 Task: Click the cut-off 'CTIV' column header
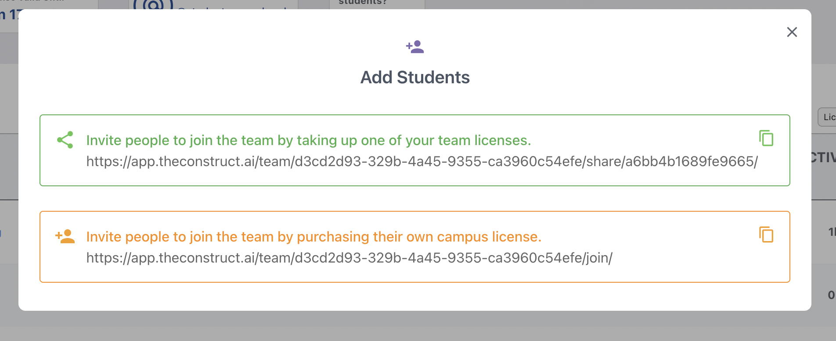[x=823, y=157]
